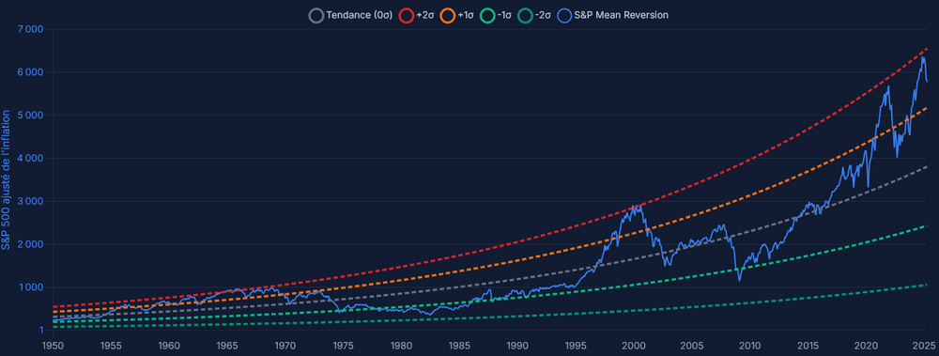Click the 1990 x-axis label
Screen dimensions: 939x356
tap(517, 346)
